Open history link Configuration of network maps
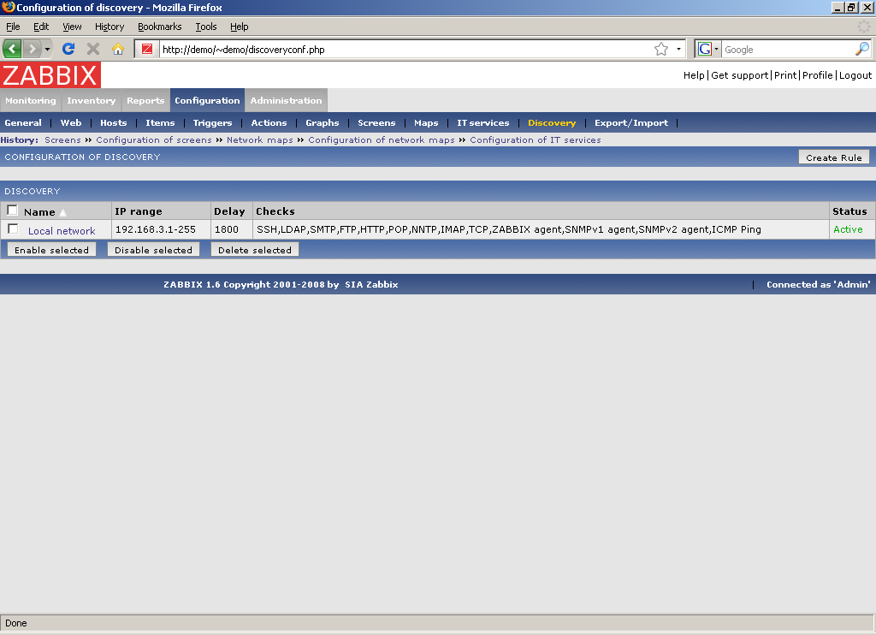Image resolution: width=876 pixels, height=635 pixels. tap(382, 139)
